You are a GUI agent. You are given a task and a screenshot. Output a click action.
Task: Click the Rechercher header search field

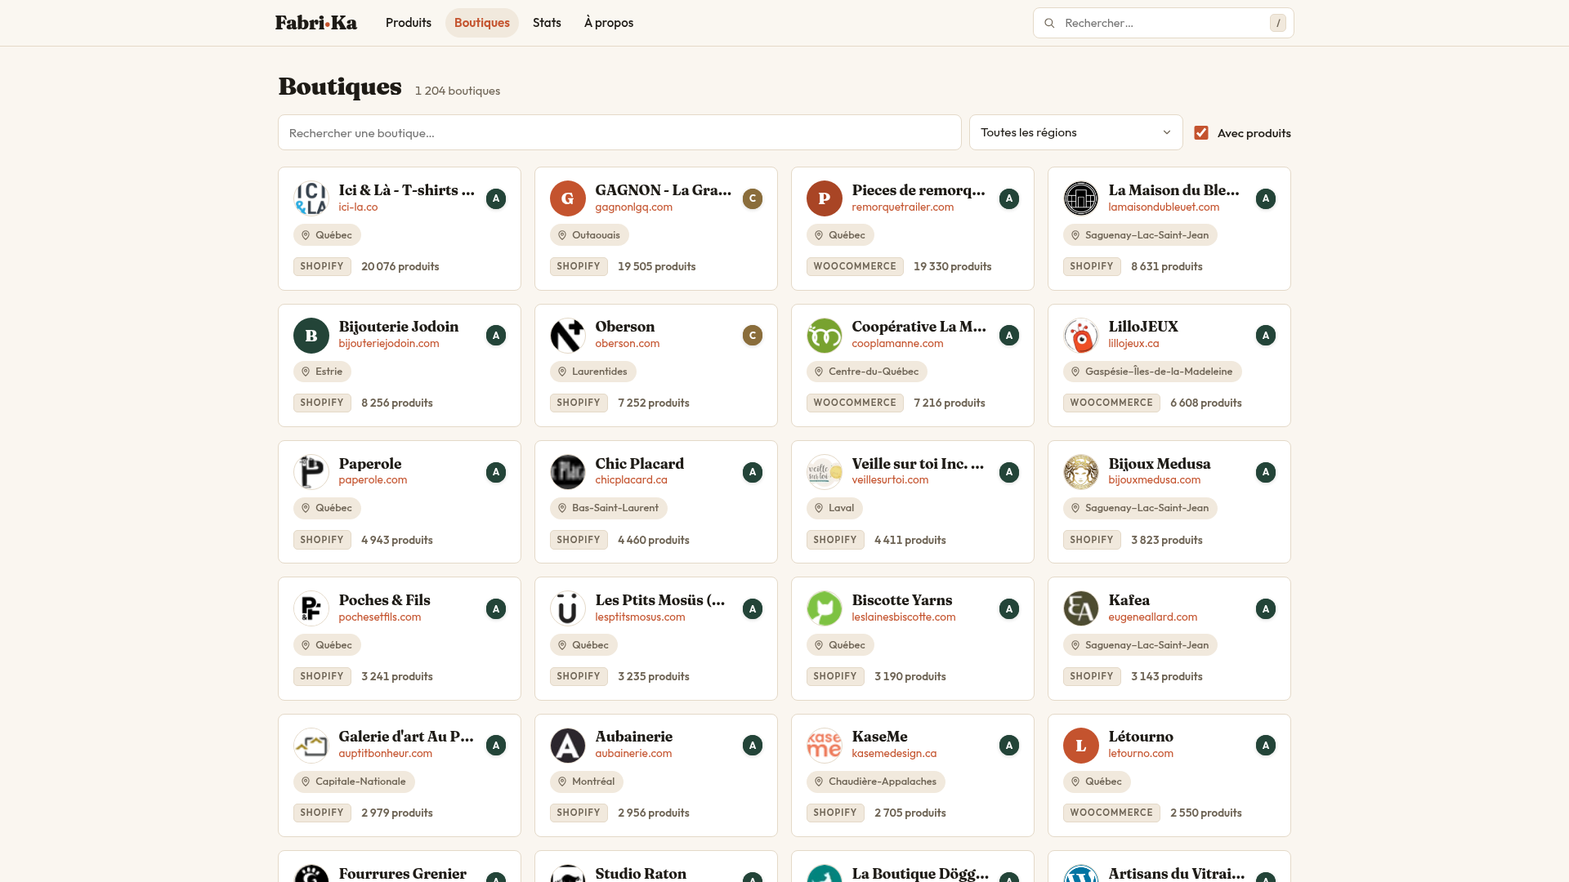tap(1164, 23)
